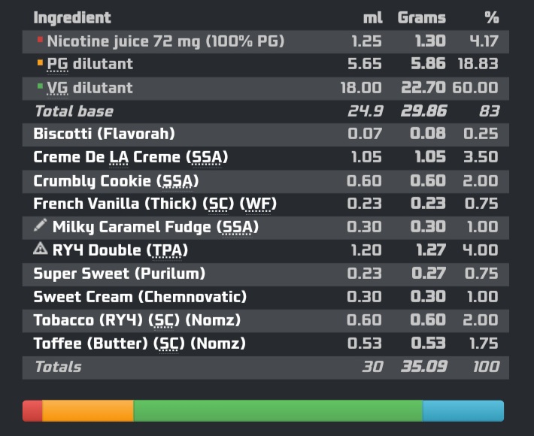Click Biscotti ml value 0.07
The width and height of the screenshot is (534, 436).
tap(365, 133)
